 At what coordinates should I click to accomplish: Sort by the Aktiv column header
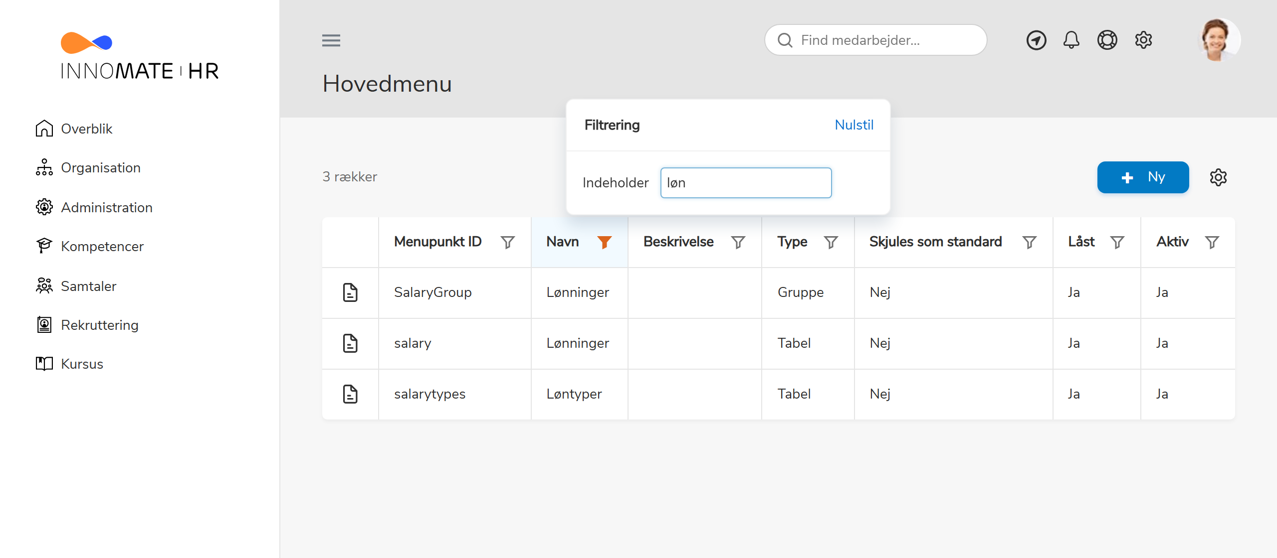point(1172,242)
